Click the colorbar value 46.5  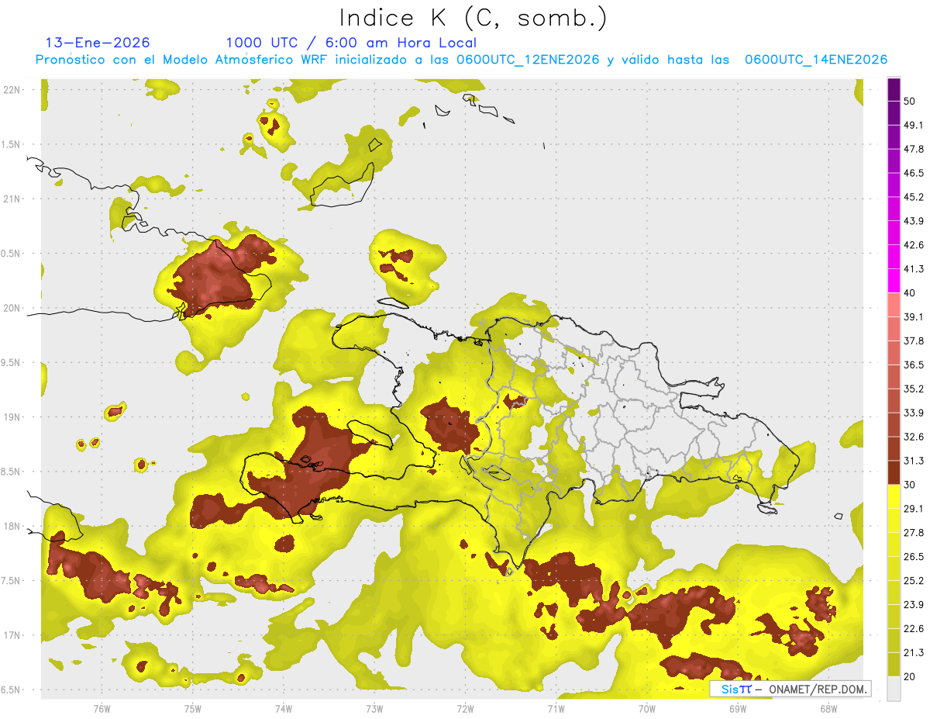914,173
